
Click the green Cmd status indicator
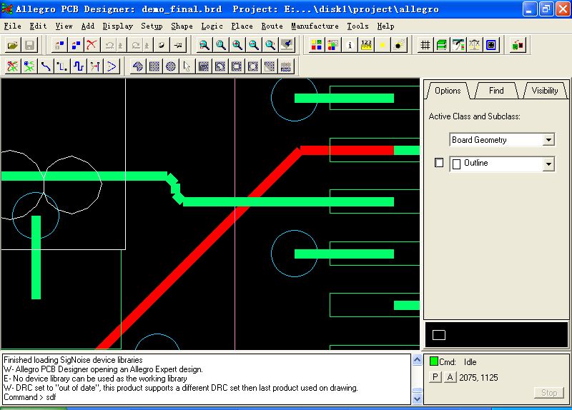tap(433, 362)
